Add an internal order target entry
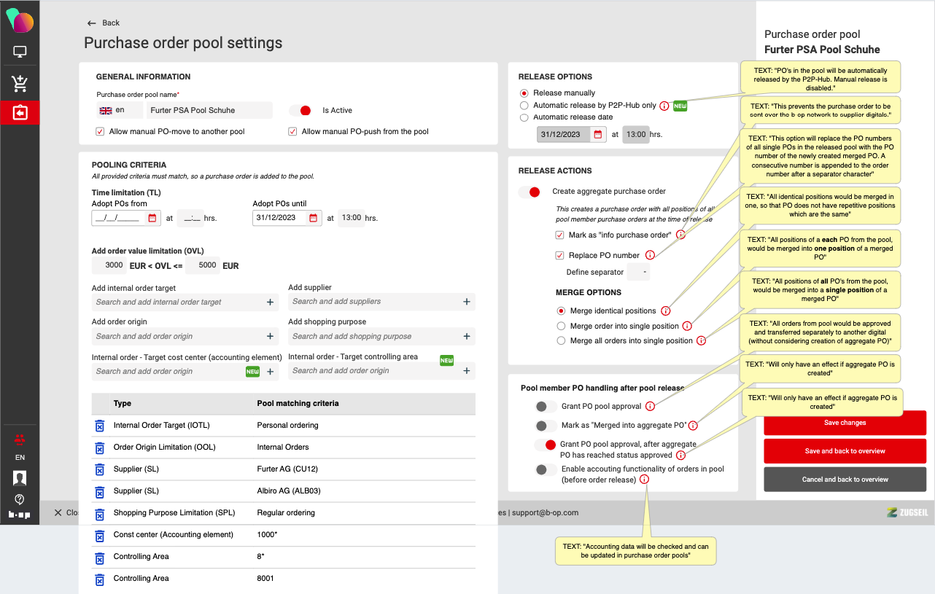The width and height of the screenshot is (935, 594). (x=270, y=302)
